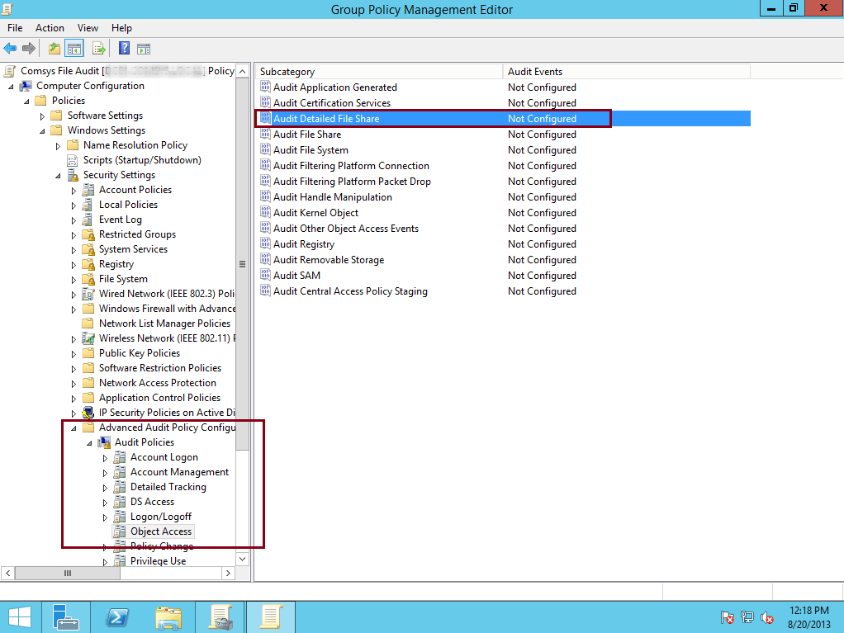Click the Windows Start button
Screen dimensions: 844x633
[19, 616]
